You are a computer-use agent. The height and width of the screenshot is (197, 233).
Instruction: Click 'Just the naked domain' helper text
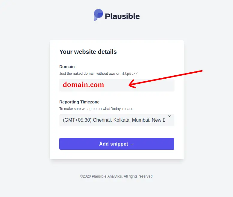point(98,74)
